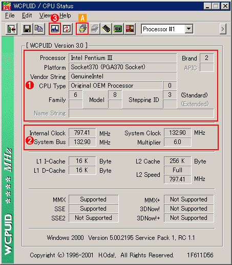Viewport: 232px width, 265px height.
Task: Click the L2 Speed Full value
Action: (178, 170)
